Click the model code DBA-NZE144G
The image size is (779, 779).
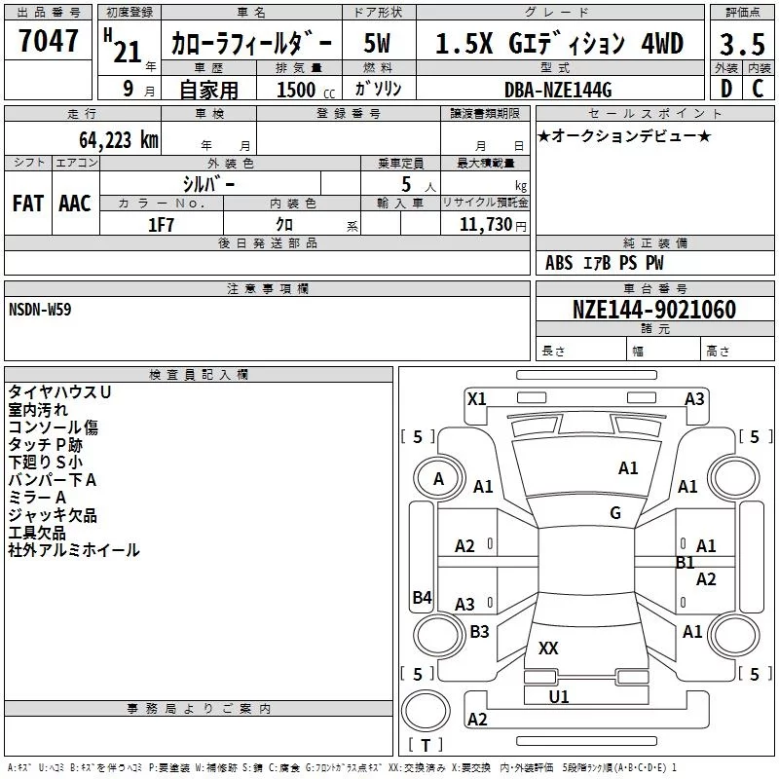(x=558, y=91)
